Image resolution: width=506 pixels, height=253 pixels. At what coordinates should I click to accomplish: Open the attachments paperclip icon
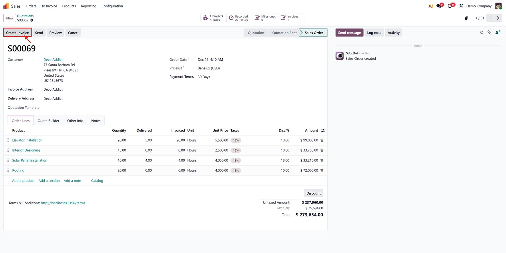point(489,33)
